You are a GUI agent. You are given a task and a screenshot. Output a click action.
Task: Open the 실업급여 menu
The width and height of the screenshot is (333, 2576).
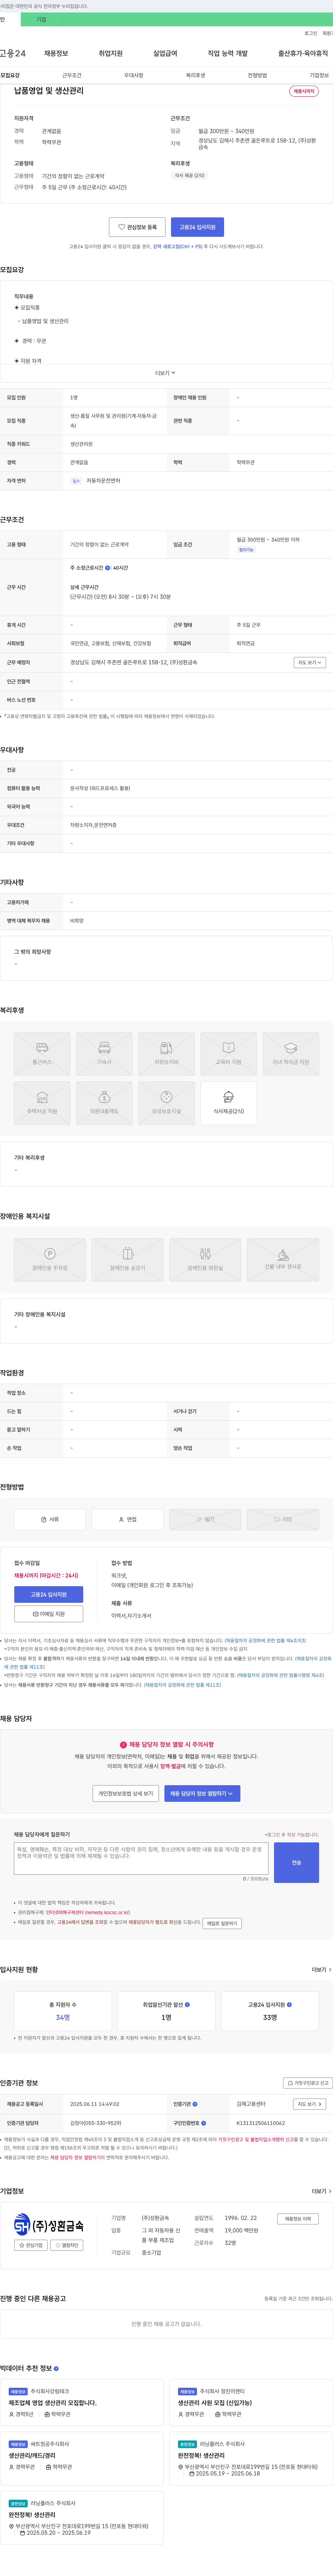165,53
